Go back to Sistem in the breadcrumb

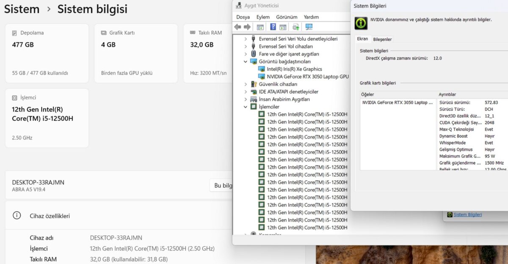point(22,9)
